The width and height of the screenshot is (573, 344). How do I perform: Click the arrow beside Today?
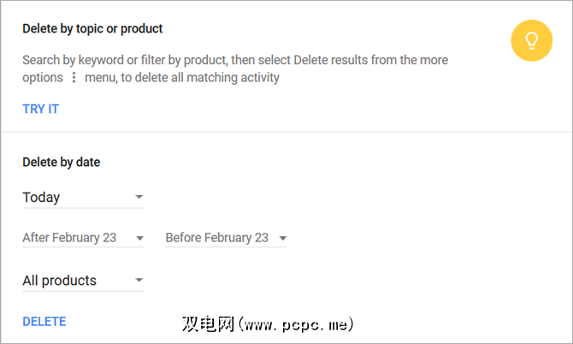coord(139,198)
